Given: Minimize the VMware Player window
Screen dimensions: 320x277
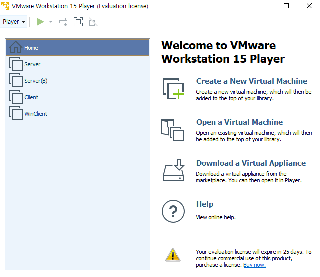Looking at the screenshot, I should click(x=264, y=6).
